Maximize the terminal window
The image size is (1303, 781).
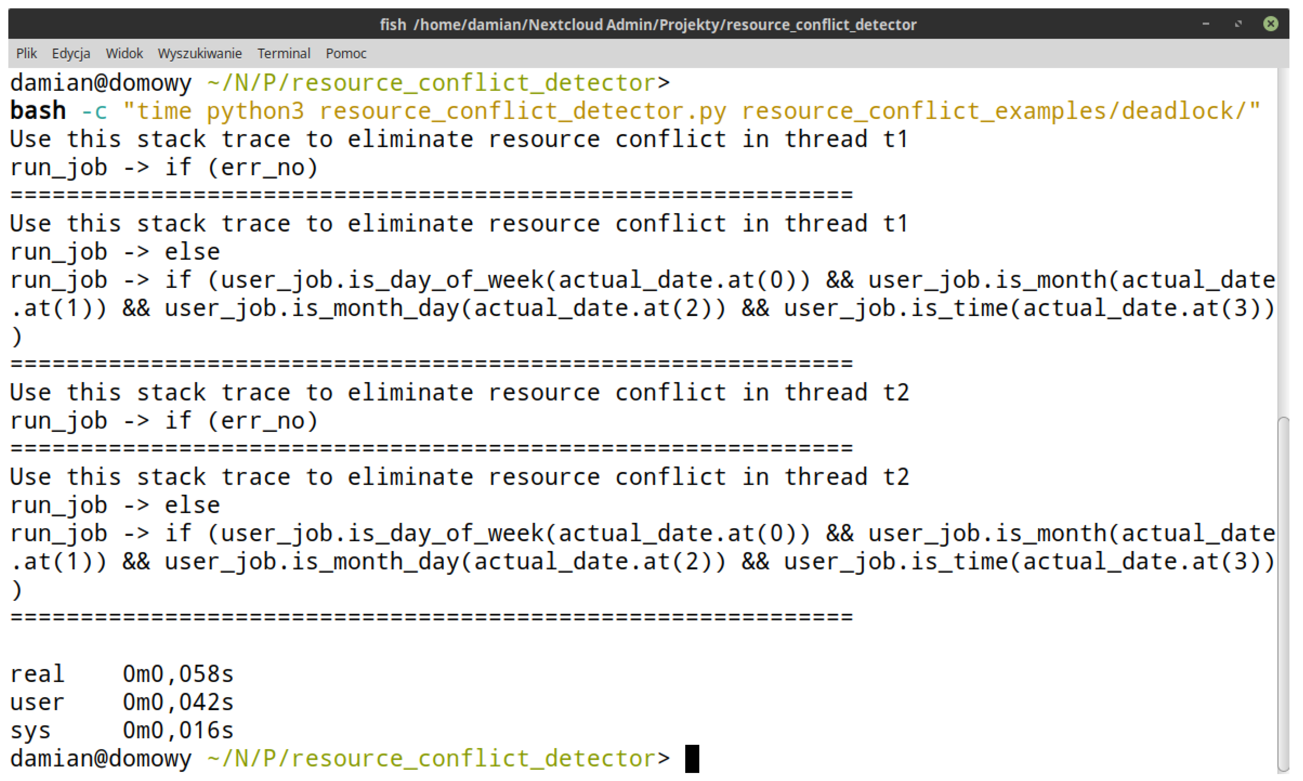(1238, 24)
